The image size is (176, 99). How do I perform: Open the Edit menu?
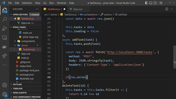coord(17,3)
